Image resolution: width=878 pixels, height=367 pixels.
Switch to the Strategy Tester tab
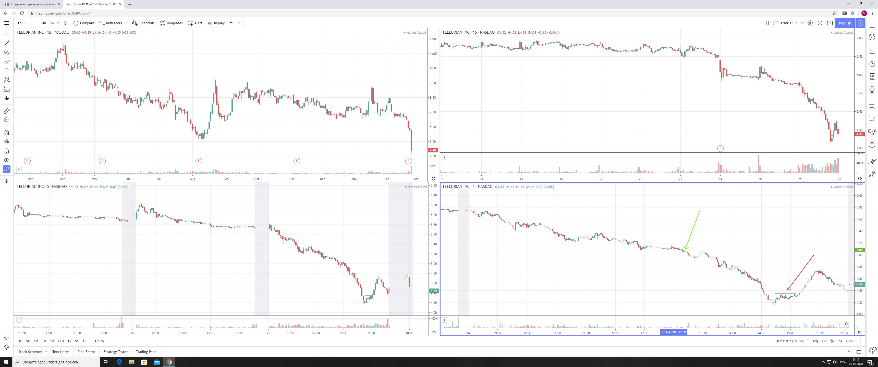click(x=115, y=352)
